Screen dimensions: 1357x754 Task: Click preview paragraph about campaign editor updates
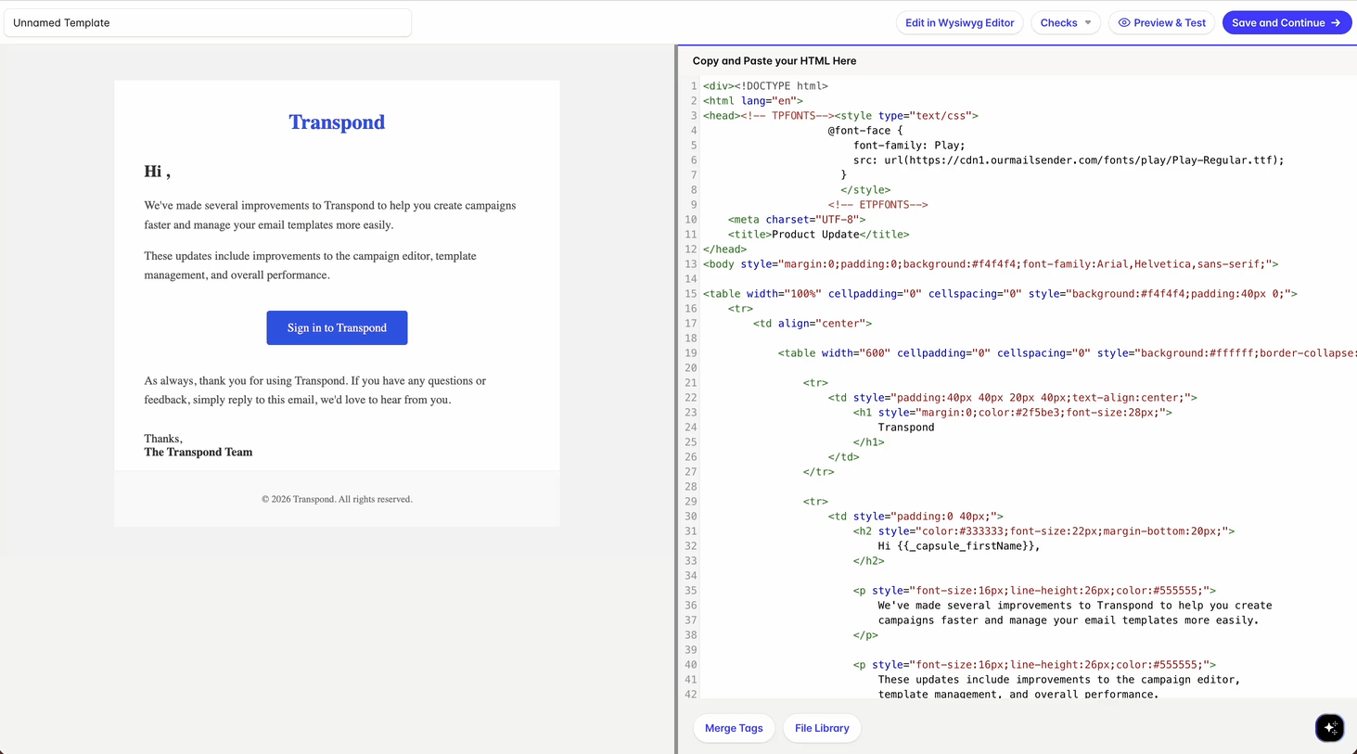pos(310,265)
